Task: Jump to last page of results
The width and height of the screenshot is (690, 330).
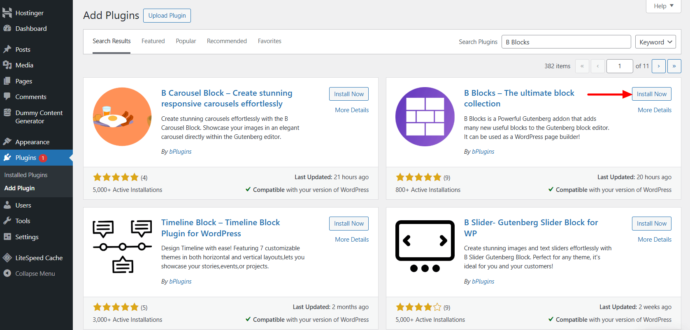Action: click(674, 66)
